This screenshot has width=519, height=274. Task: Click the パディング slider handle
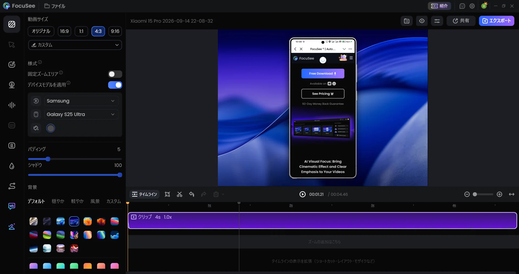[48, 159]
